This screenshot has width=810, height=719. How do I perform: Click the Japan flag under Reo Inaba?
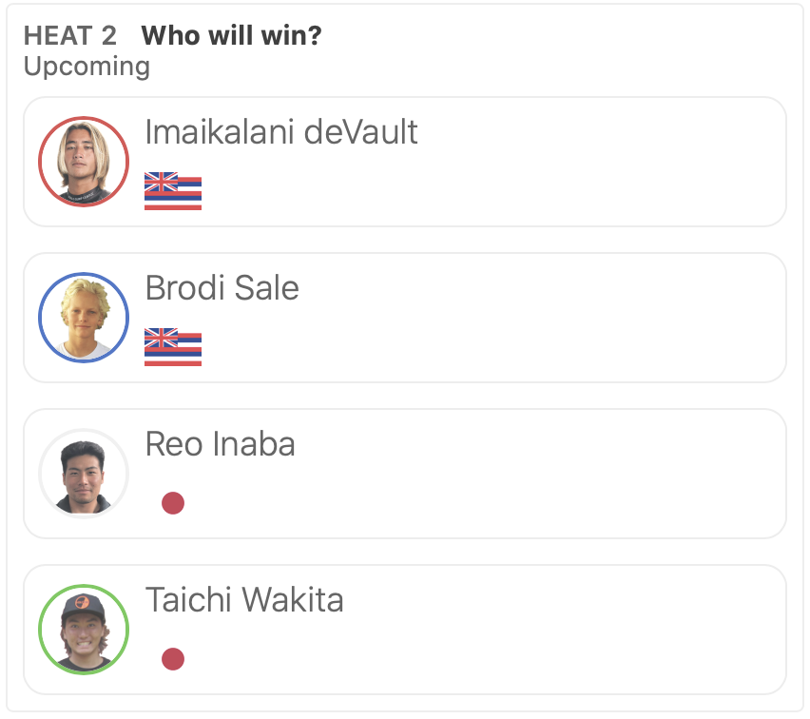coord(172,503)
